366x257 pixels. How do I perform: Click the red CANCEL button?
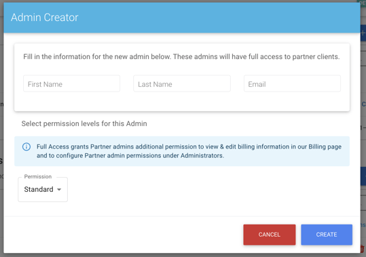270,235
